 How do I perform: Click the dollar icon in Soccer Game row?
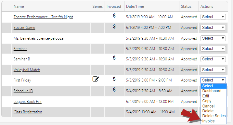114,26
